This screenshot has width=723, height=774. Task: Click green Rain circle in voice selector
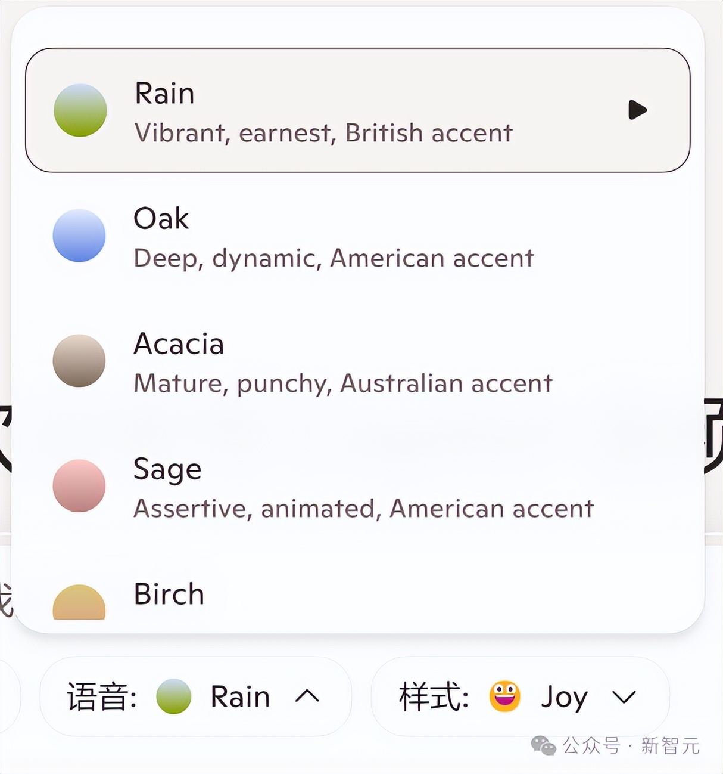(x=173, y=696)
